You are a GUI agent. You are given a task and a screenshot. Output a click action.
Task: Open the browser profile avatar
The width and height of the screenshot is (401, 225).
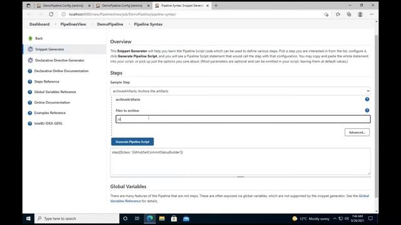click(360, 14)
